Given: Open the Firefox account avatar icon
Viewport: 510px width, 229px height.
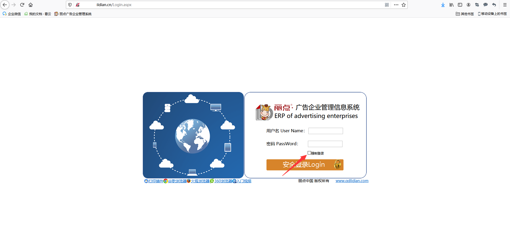Looking at the screenshot, I should coord(469,5).
